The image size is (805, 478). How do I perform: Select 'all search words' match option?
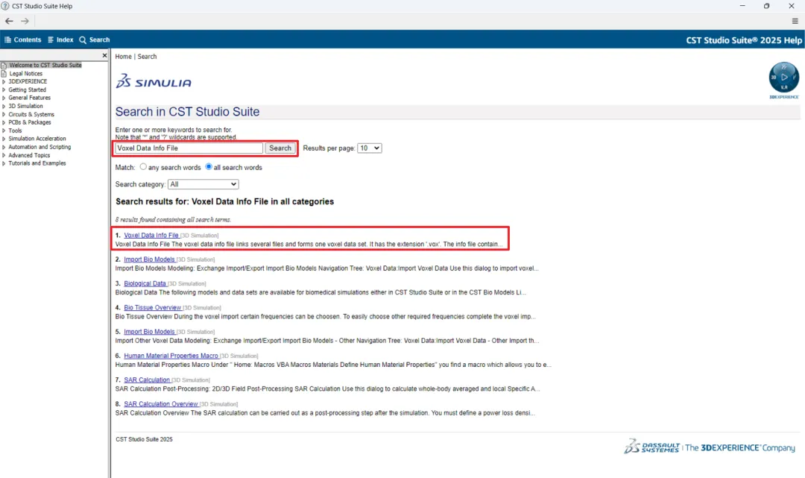click(209, 167)
